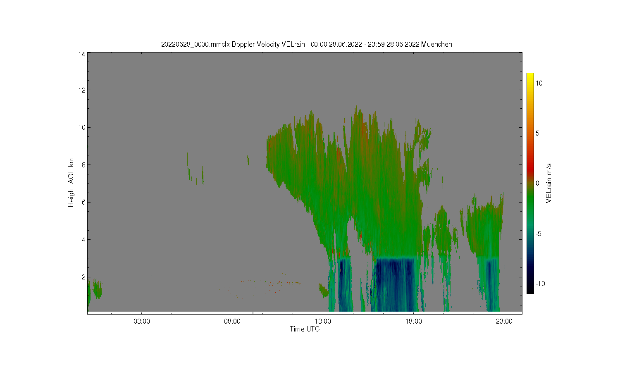
Task: Click the height tick label '12'
Action: click(x=82, y=90)
